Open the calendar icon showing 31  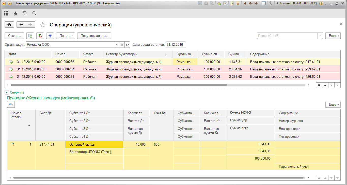238,3
